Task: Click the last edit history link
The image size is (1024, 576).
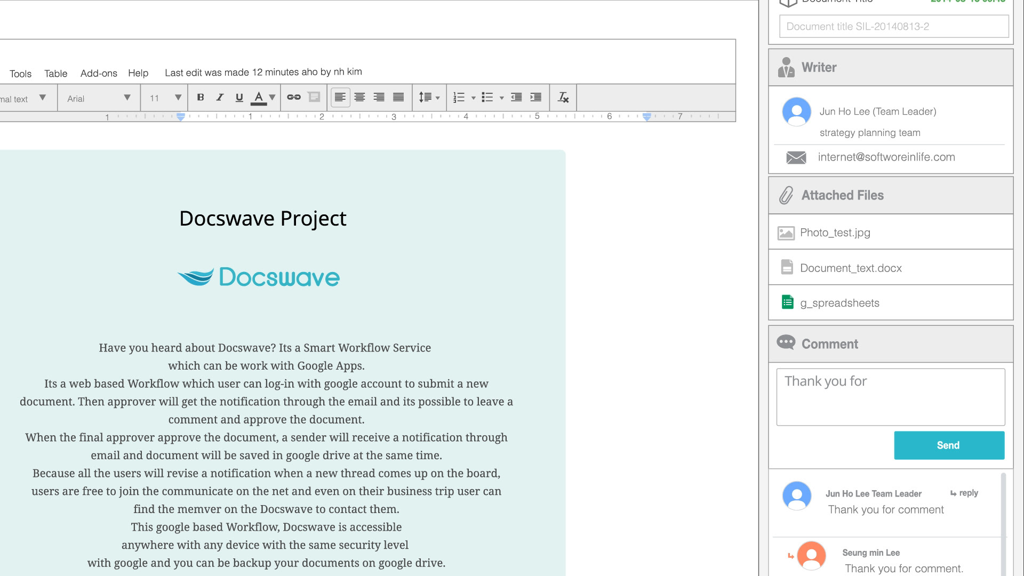Action: [263, 72]
